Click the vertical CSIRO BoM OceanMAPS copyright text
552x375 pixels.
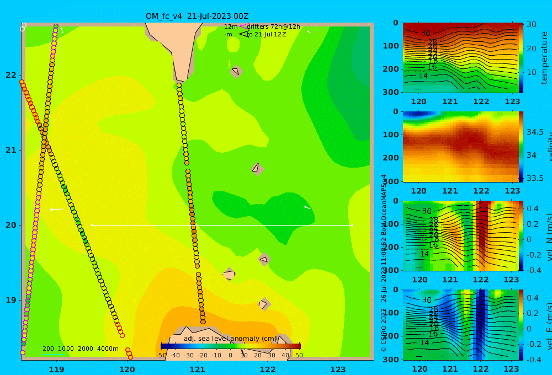(384, 263)
